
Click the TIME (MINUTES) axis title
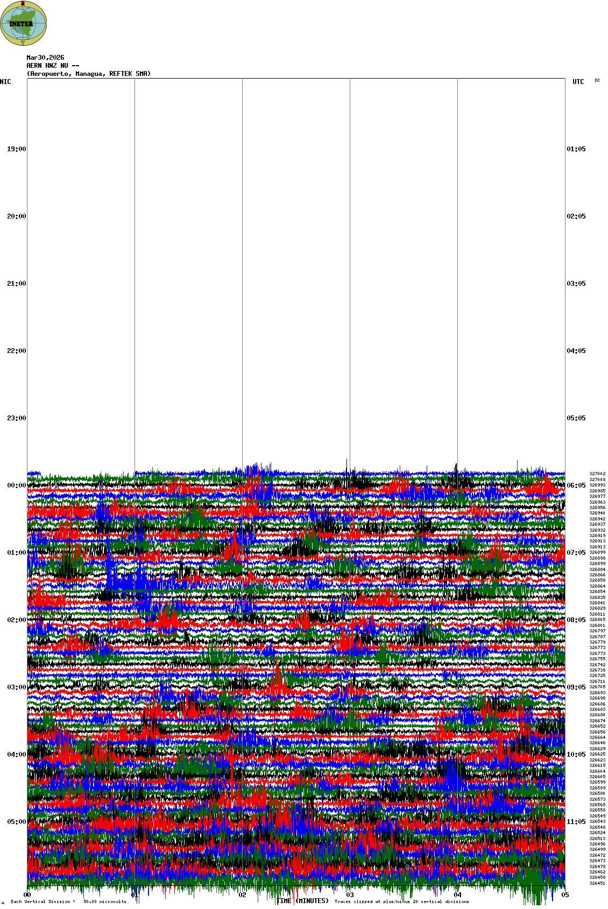[302, 901]
